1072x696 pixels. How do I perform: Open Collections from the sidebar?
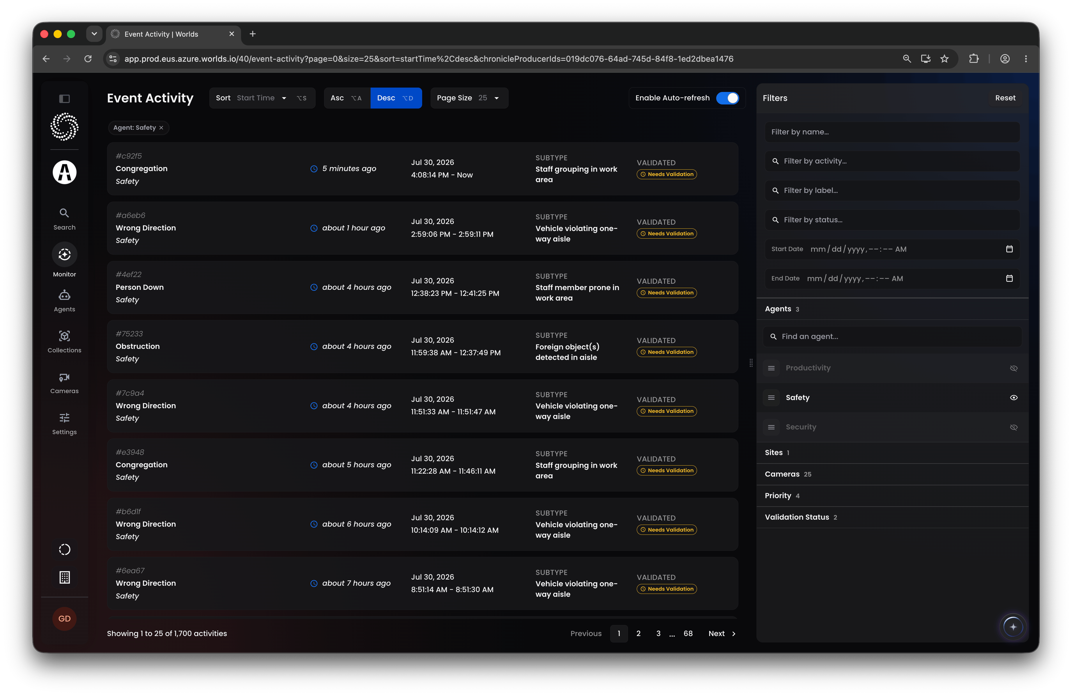click(64, 342)
